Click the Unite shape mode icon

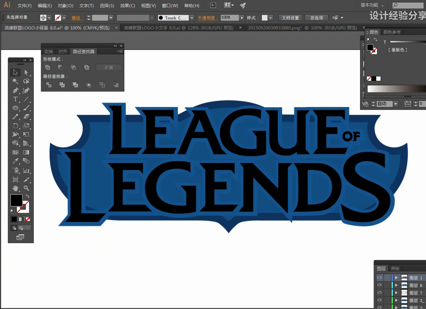tap(48, 67)
